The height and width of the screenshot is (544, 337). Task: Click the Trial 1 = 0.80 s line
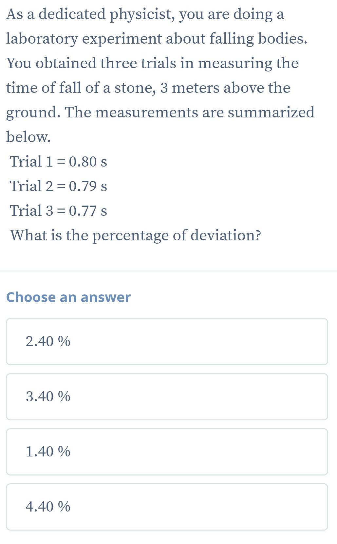[x=59, y=161]
